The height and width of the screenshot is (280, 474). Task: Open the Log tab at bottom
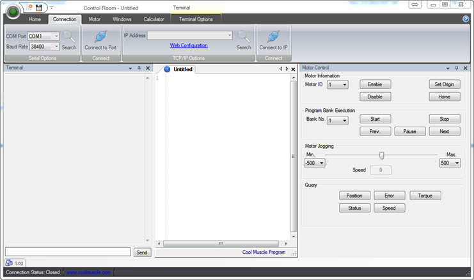[x=16, y=263]
